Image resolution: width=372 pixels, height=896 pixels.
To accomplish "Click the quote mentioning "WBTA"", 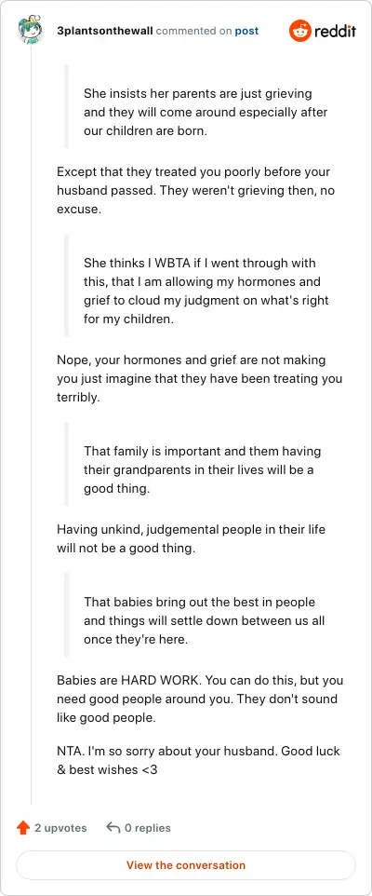I will pyautogui.click(x=206, y=291).
